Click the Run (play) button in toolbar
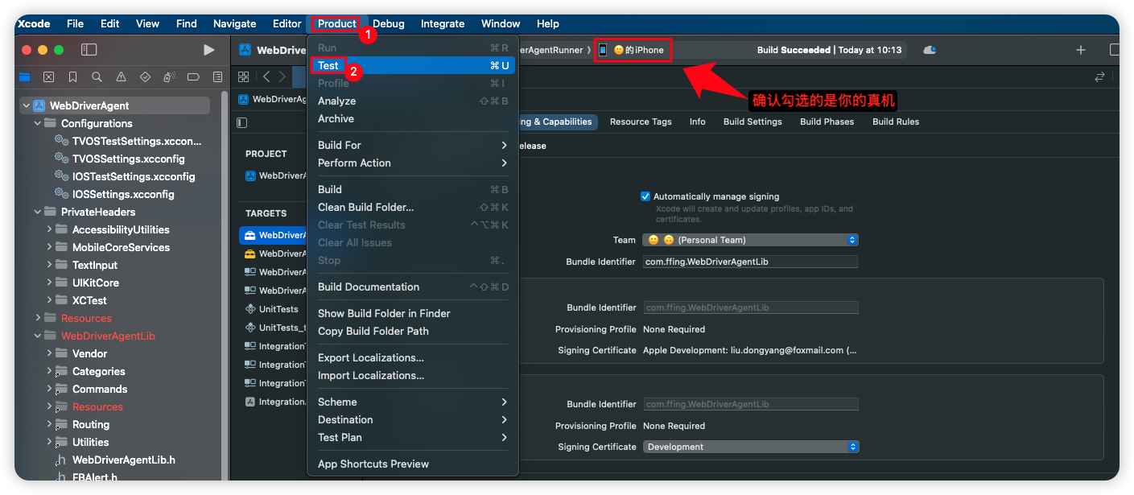 (x=208, y=50)
